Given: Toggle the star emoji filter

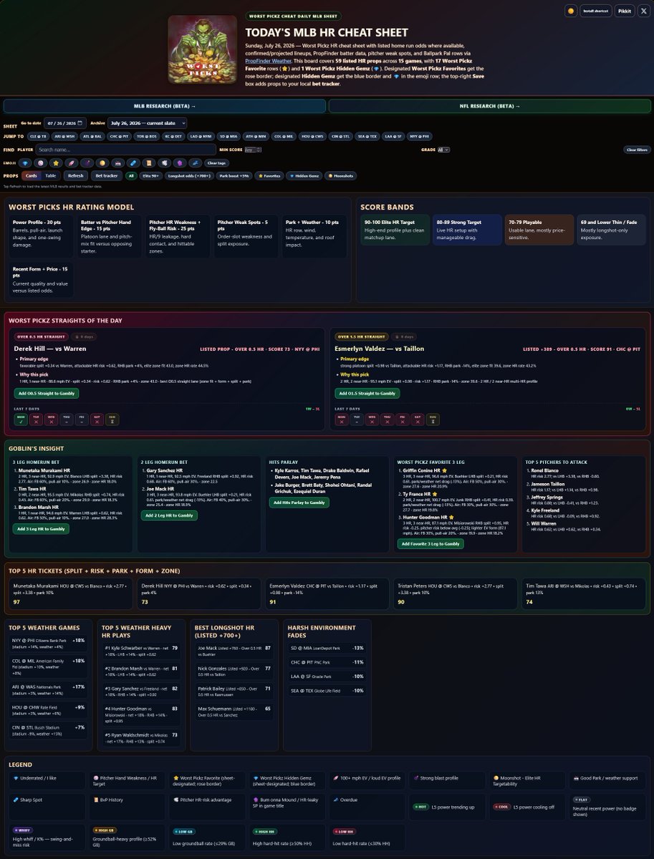Looking at the screenshot, I should click(x=56, y=162).
